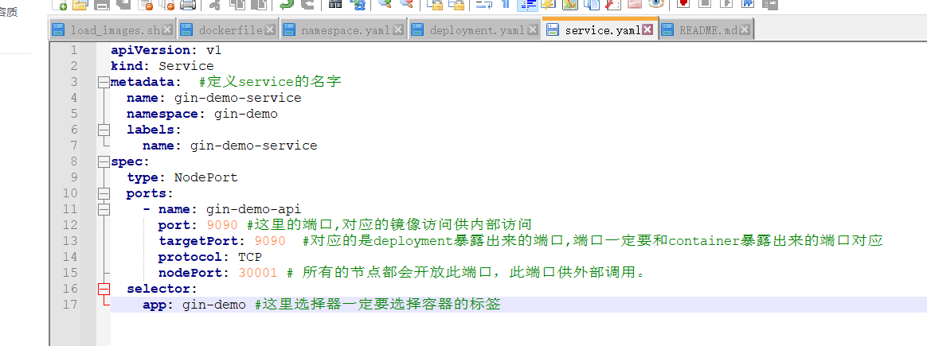Toggle file Monitoring (eye) icon

tap(655, 5)
